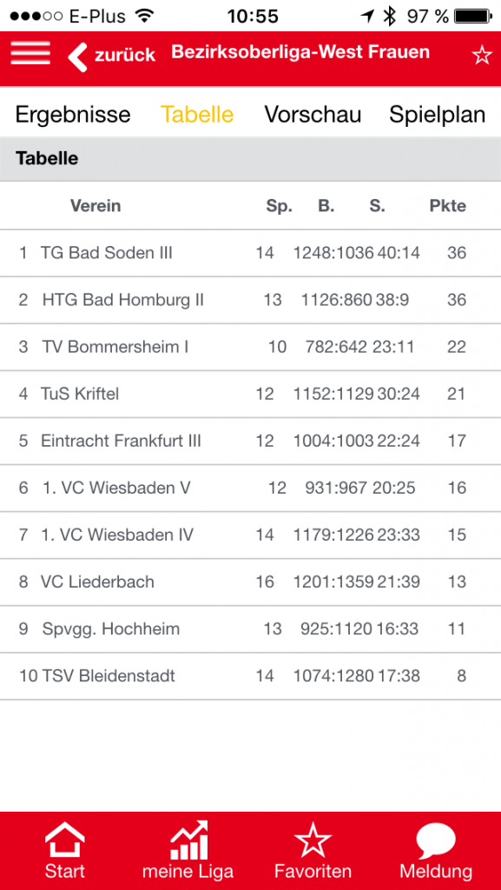
Task: Open meine Liga chart icon
Action: point(189,841)
